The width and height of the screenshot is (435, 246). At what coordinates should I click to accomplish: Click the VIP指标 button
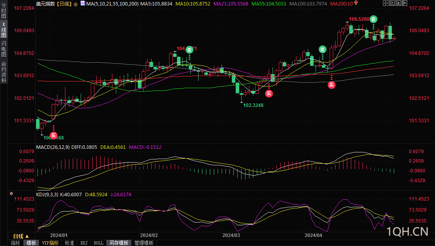click(x=50, y=243)
